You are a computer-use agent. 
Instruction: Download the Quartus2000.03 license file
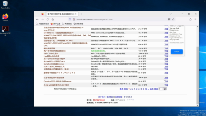(166, 82)
